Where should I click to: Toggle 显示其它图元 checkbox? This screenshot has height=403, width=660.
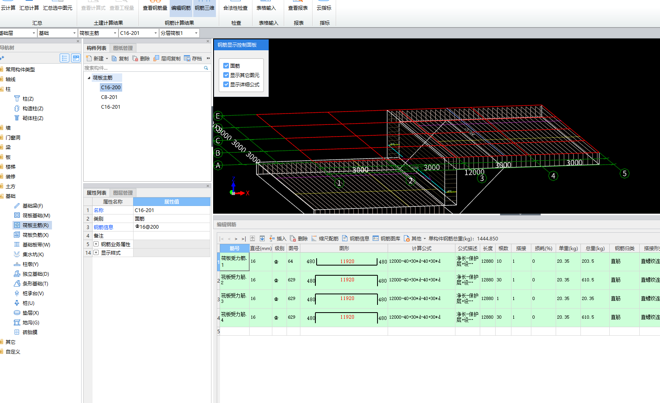pyautogui.click(x=226, y=75)
